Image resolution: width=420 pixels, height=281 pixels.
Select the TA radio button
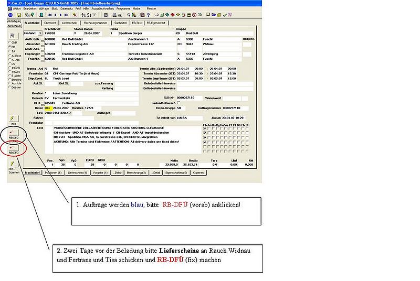10,51
